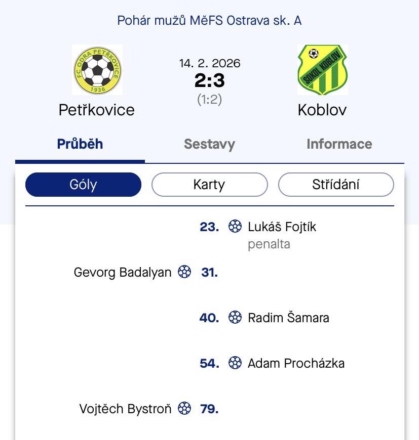Click the FC Odra Petřkovice club logo
Screen dimensions: 419x440
97,70
